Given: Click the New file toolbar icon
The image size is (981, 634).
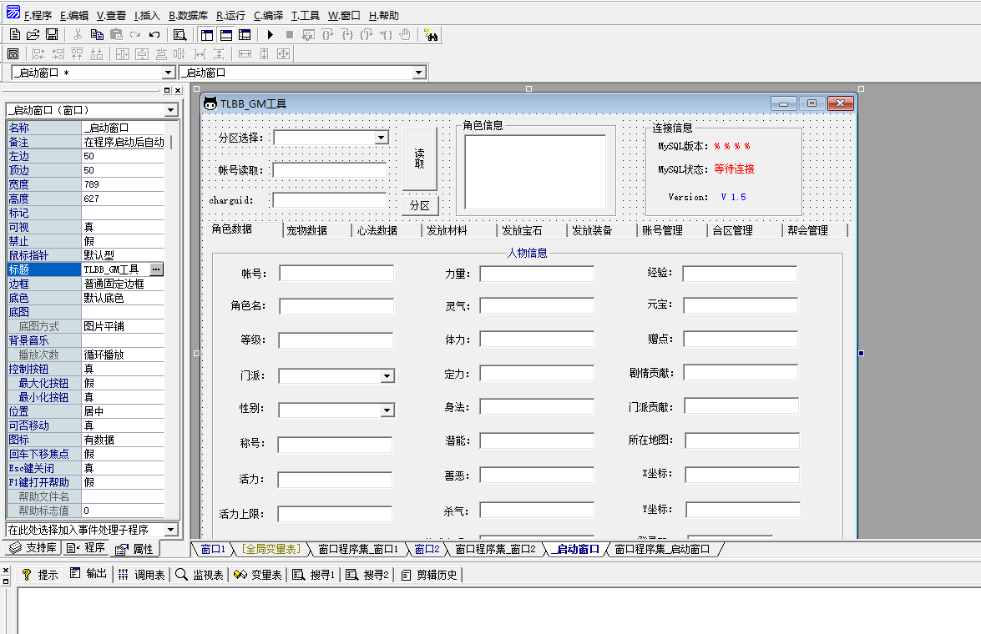Looking at the screenshot, I should pos(15,34).
